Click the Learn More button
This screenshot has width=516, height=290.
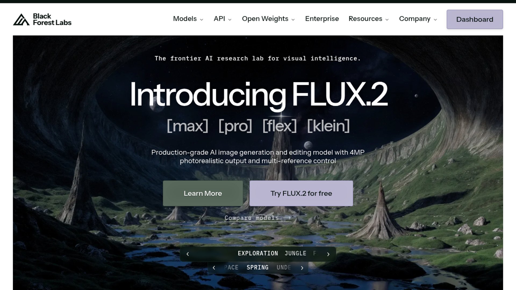[203, 193]
